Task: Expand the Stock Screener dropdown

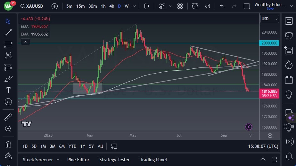Action: [x=58, y=160]
